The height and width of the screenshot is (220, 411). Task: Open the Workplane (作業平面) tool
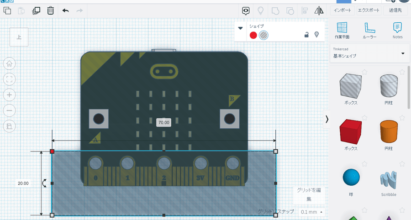coord(342,30)
